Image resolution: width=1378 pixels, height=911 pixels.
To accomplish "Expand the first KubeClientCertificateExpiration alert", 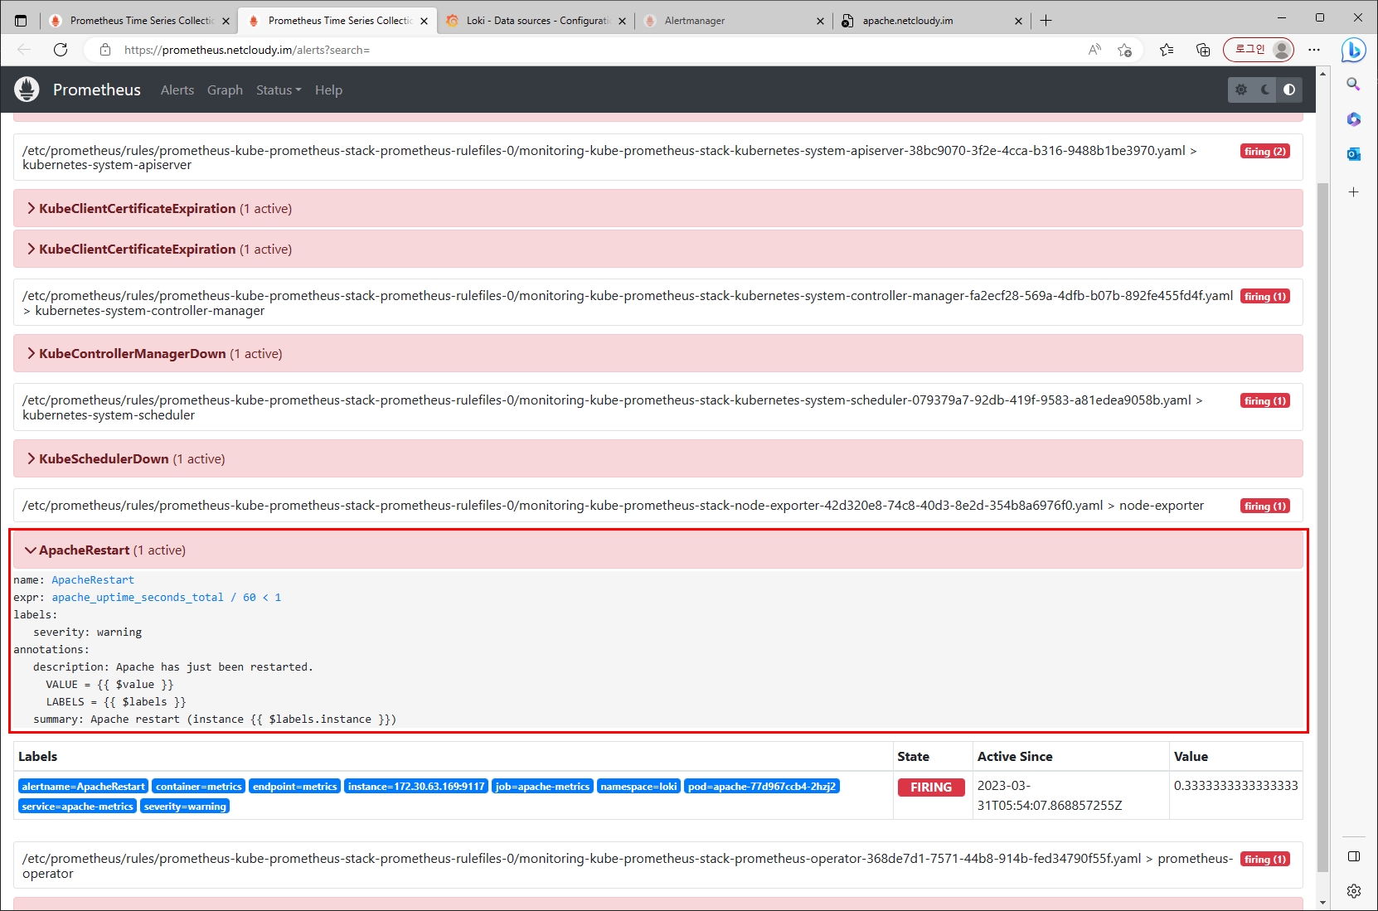I will (x=657, y=208).
